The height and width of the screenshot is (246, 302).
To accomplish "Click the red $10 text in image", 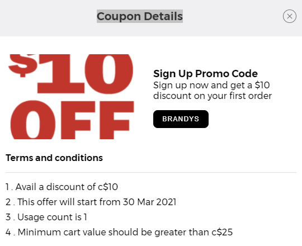I will click(x=70, y=74).
